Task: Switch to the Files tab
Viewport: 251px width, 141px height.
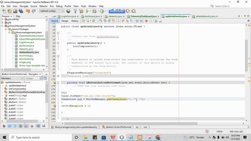Action: tap(18, 16)
